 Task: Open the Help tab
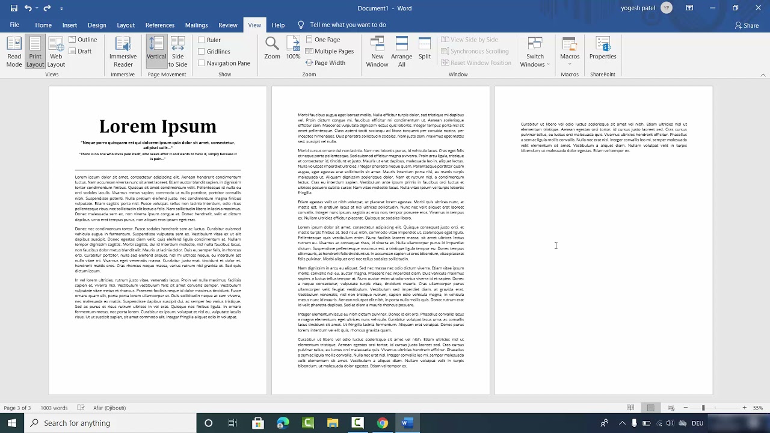278,25
